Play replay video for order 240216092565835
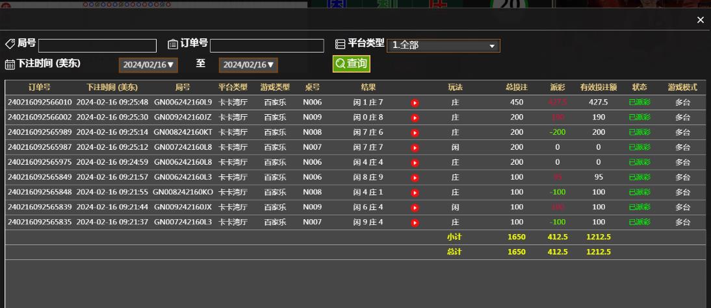Viewport: 711px width, 308px height. 415,222
